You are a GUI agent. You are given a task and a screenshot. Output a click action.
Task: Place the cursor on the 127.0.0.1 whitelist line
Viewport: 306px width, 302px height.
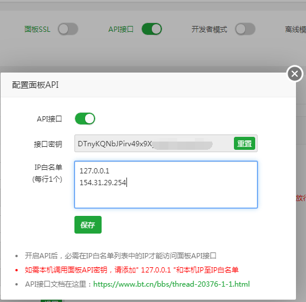point(95,171)
